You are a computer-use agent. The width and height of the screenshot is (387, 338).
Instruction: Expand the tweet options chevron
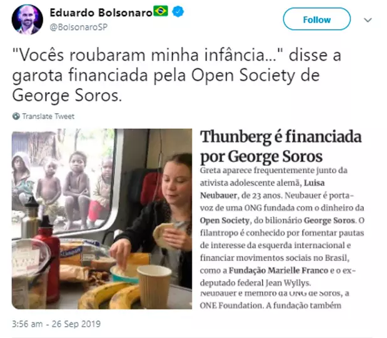368,20
